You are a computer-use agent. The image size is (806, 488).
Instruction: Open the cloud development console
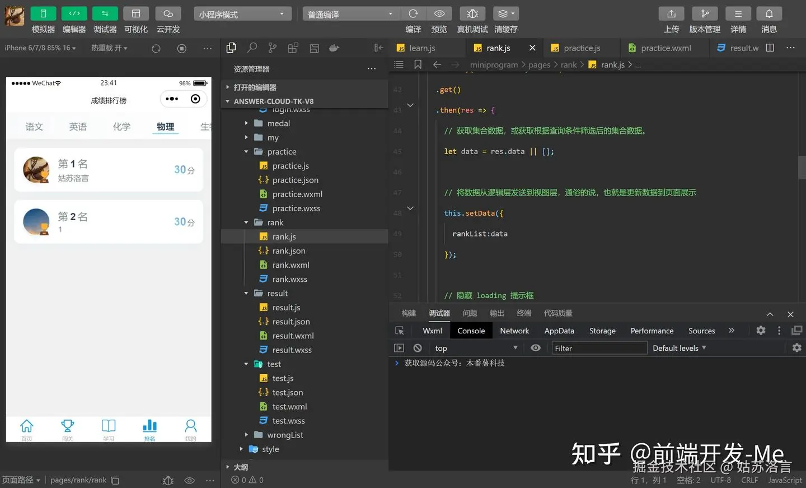click(168, 14)
